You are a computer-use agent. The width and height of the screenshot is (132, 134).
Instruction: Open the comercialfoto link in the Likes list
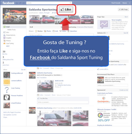click(x=16, y=81)
